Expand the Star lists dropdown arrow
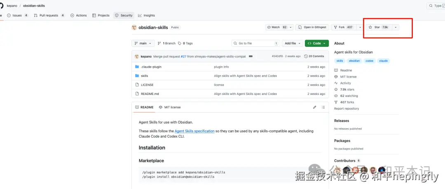This screenshot has width=445, height=189. pos(396,27)
